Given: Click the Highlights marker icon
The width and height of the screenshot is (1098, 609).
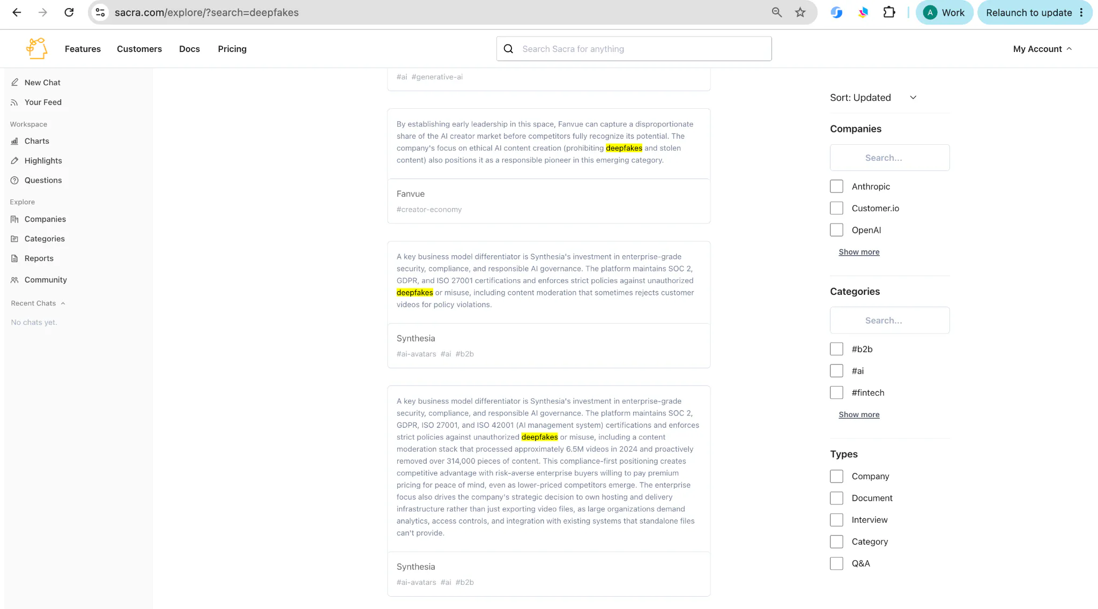Looking at the screenshot, I should (14, 161).
